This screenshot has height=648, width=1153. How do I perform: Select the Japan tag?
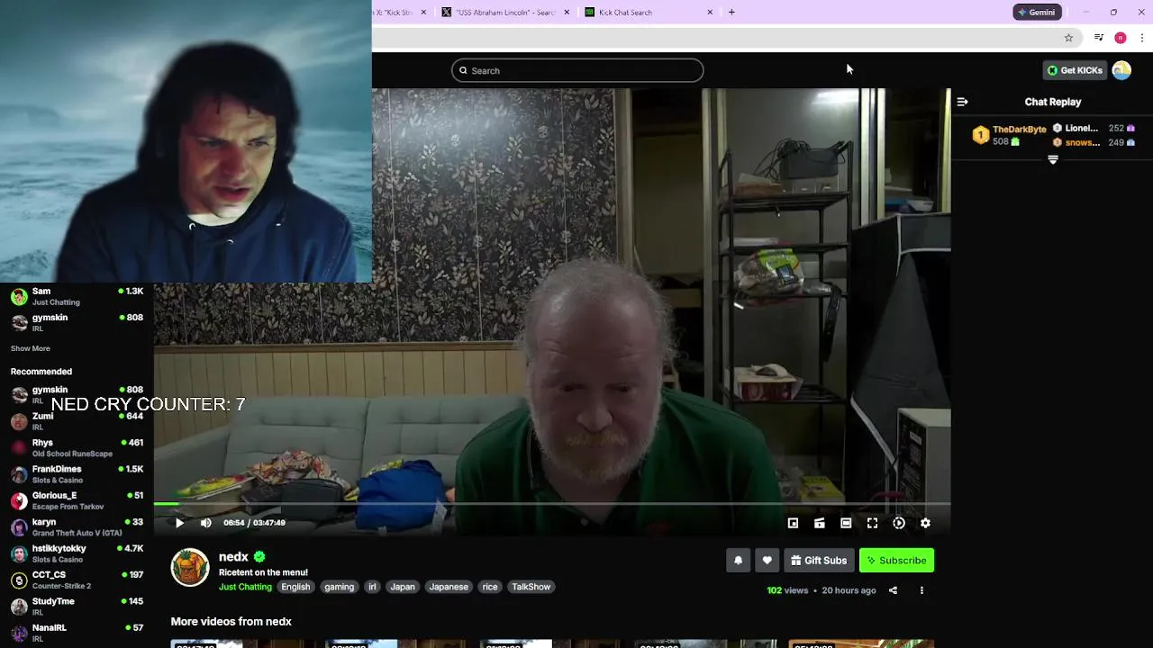pyautogui.click(x=403, y=587)
